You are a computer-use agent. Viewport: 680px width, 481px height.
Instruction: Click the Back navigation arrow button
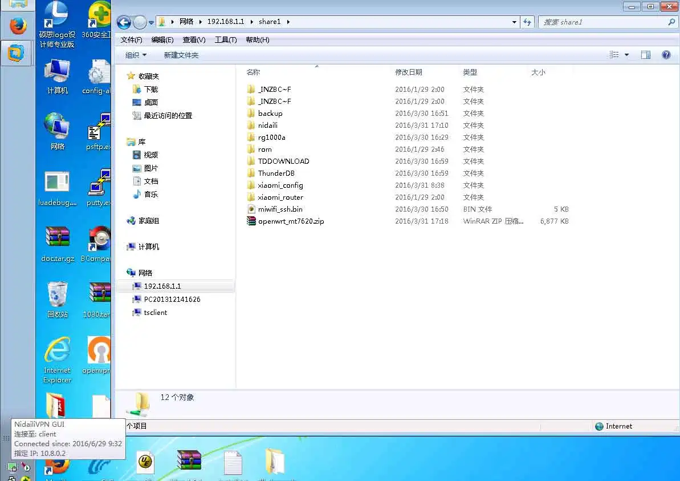coord(124,22)
